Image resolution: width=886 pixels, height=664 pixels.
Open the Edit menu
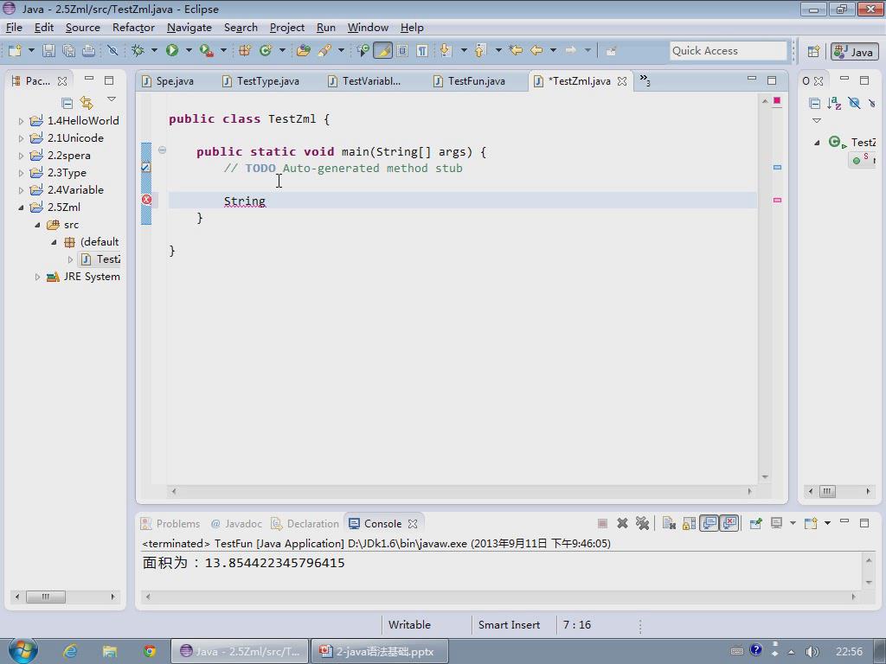[43, 27]
